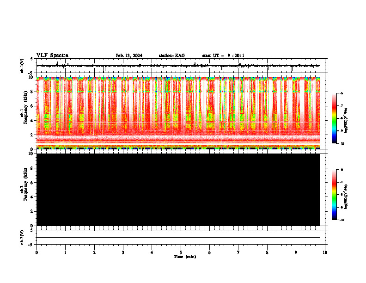Image resolution: width=366 pixels, height=283 pixels.
Task: Click the time axis tick label "3"
Action: click(x=123, y=252)
